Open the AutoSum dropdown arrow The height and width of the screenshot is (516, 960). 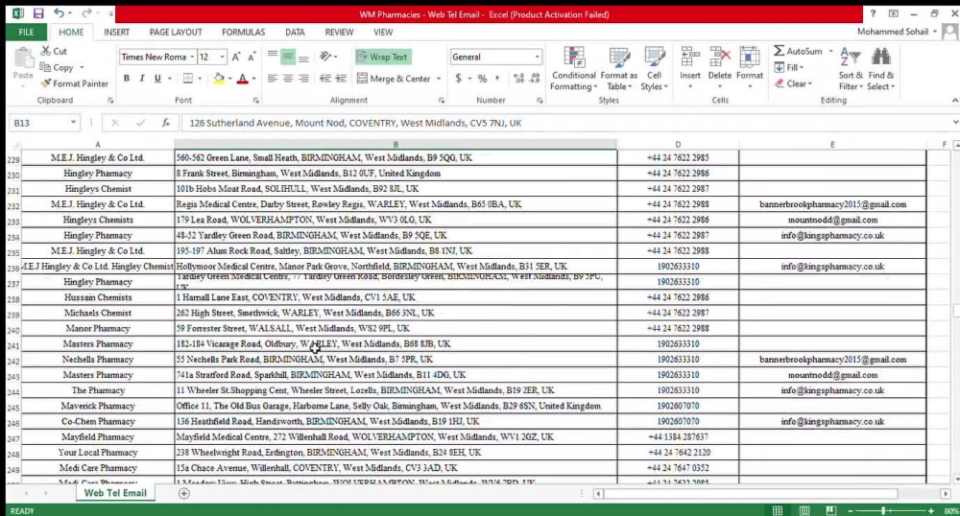click(830, 52)
